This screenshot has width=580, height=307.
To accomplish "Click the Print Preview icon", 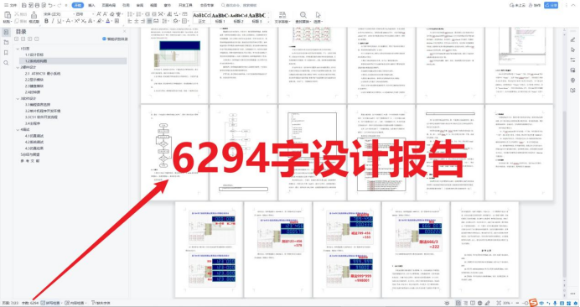I will pyautogui.click(x=44, y=5).
